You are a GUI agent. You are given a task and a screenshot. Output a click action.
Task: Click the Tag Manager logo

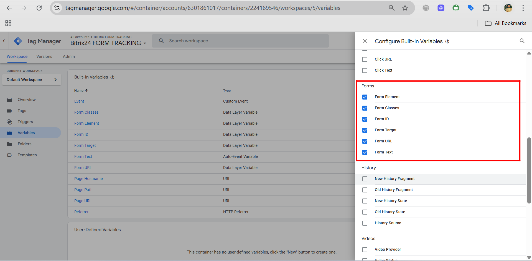(18, 41)
